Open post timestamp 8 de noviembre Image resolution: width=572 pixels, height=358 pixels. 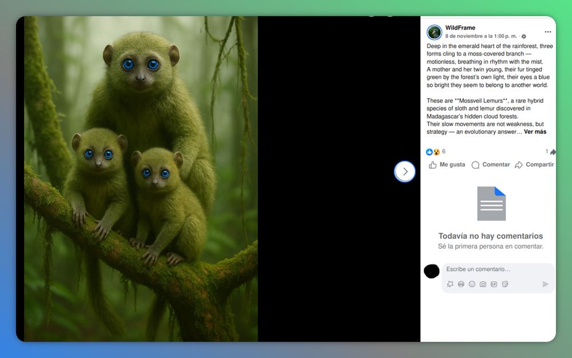click(481, 36)
